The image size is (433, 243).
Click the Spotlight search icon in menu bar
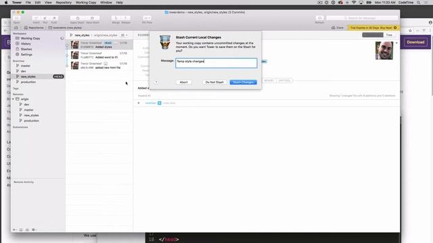click(418, 3)
